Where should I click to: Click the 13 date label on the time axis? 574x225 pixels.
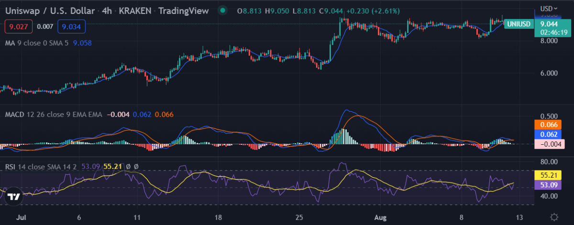[x=519, y=217]
